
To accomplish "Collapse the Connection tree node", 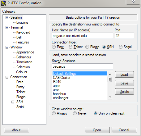I will pos(7,77).
